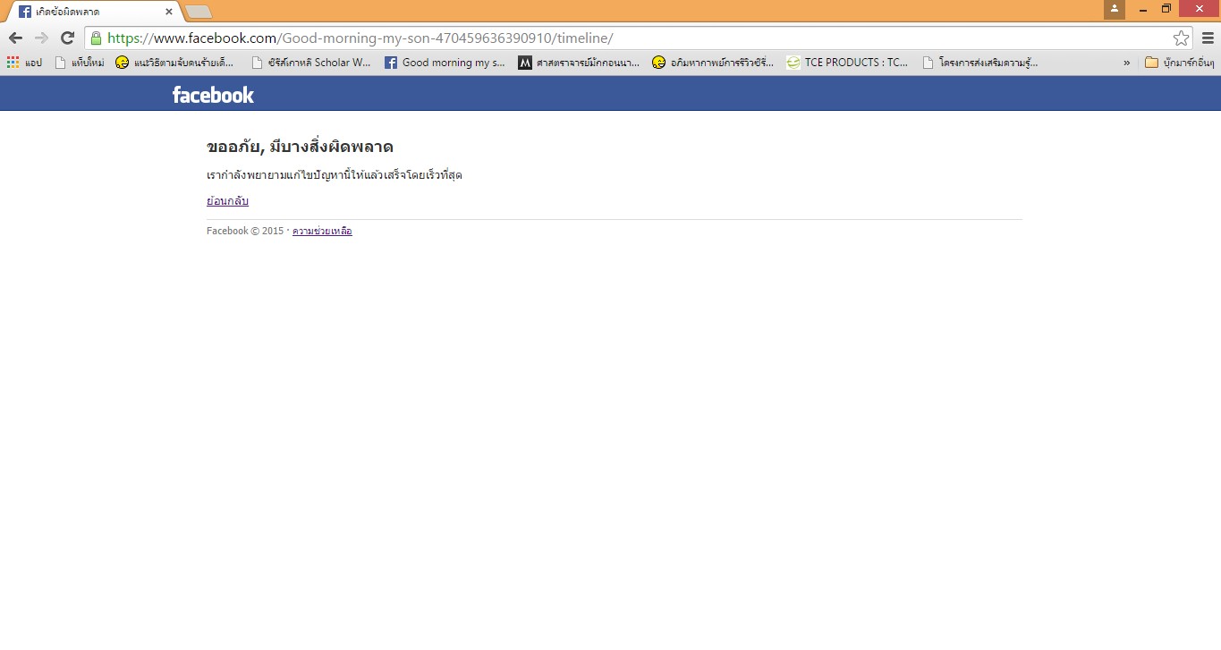Click the message เรากำลังพยายามแก้ไขปัญหานี้ให้แล้วเสร็จโดยเร็วที่สุด
Screen dimensions: 1221x650
click(x=335, y=174)
